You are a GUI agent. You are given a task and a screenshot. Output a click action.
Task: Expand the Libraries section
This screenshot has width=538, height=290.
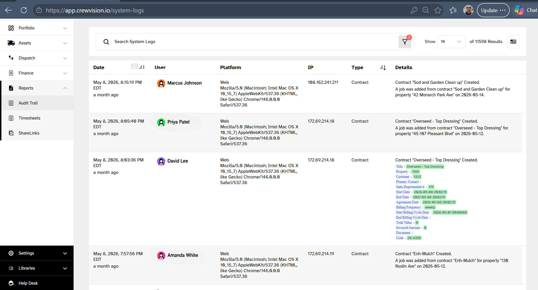pyautogui.click(x=37, y=268)
